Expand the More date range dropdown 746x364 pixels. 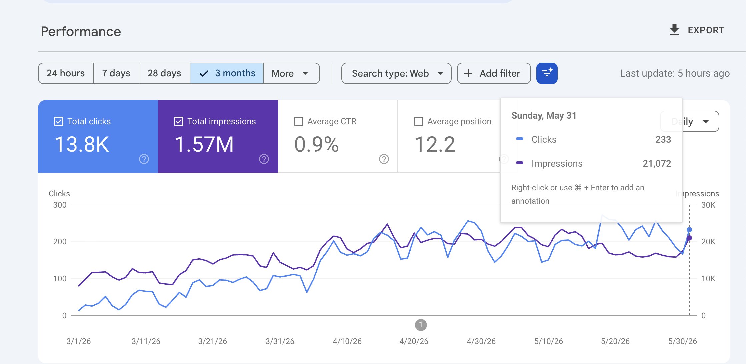(x=291, y=73)
